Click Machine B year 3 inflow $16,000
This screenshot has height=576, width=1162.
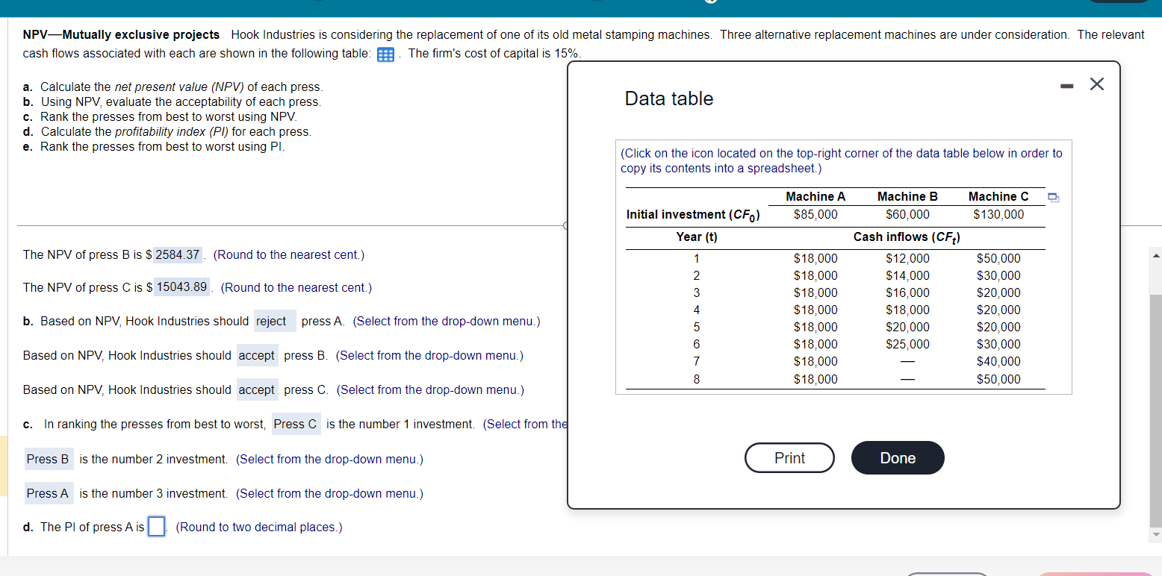point(907,293)
